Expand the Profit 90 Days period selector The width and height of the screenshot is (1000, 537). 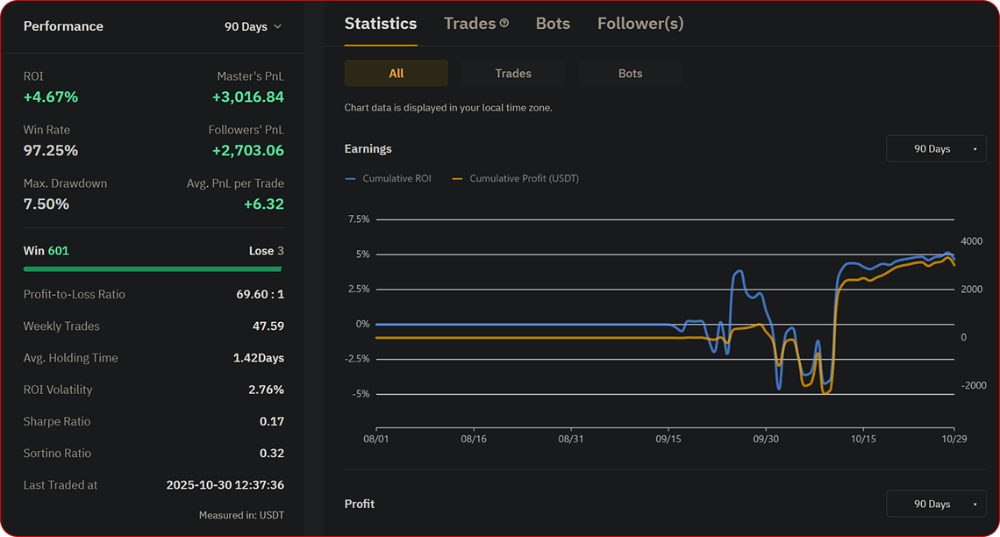[x=936, y=504]
